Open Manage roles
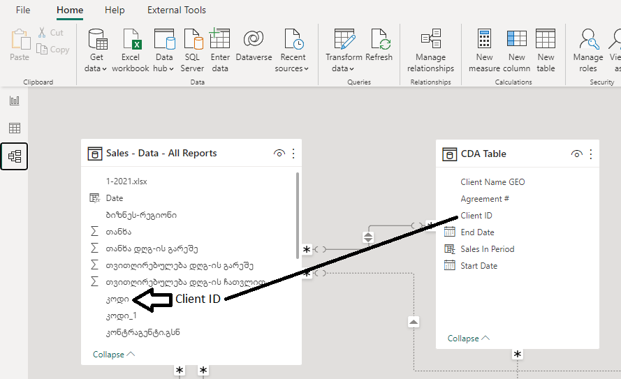The width and height of the screenshot is (621, 379). (x=588, y=50)
